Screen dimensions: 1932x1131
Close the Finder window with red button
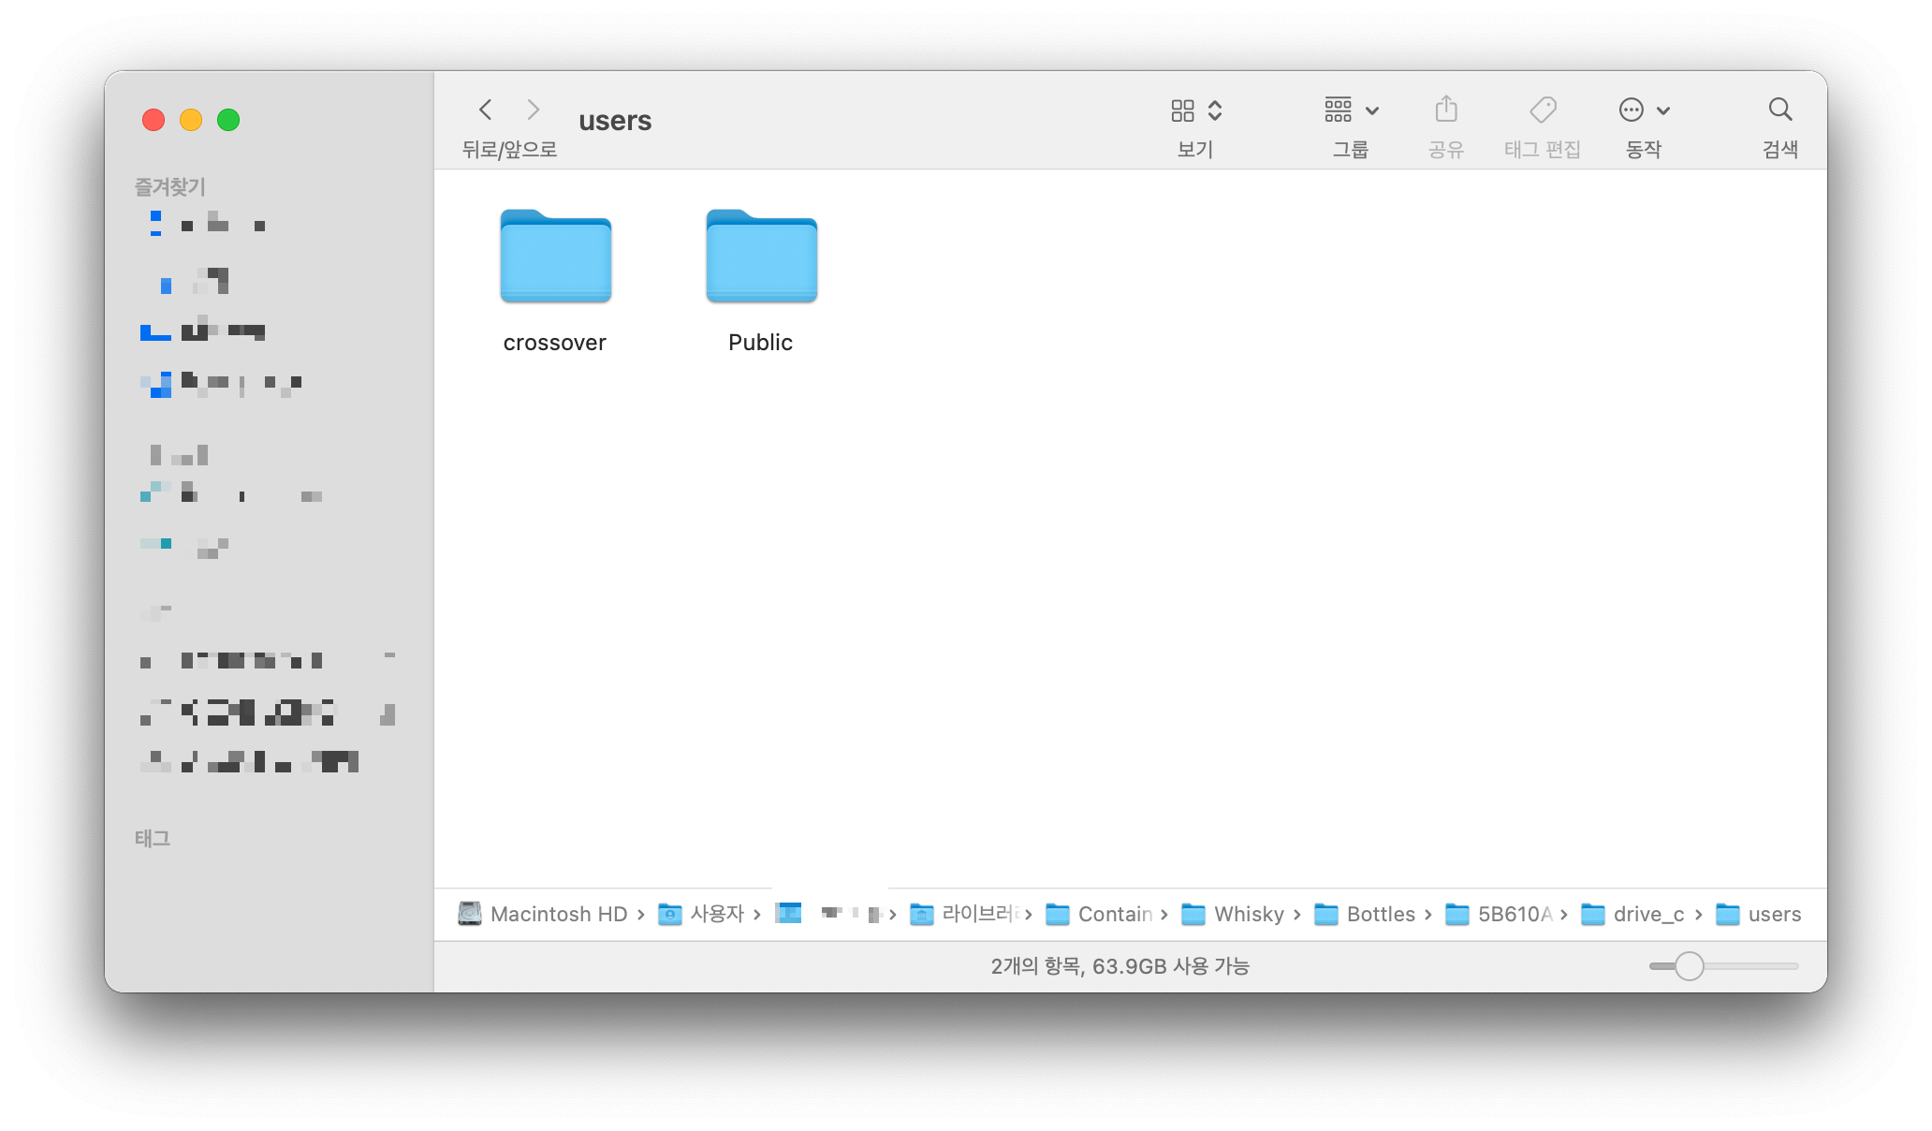(x=154, y=120)
